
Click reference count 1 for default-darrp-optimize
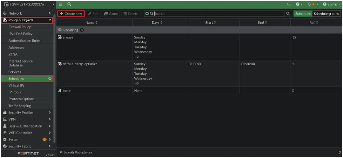(293, 64)
